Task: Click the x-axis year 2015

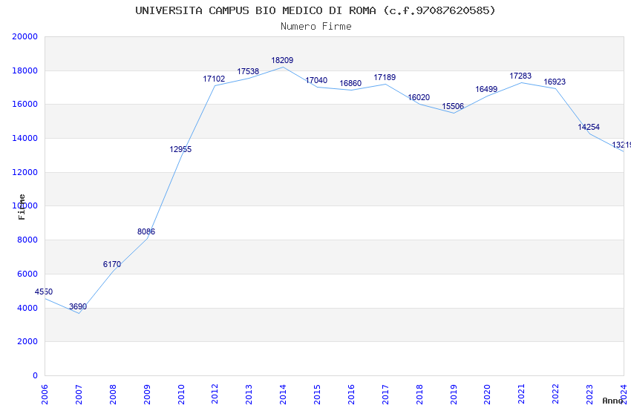Action: tap(317, 395)
